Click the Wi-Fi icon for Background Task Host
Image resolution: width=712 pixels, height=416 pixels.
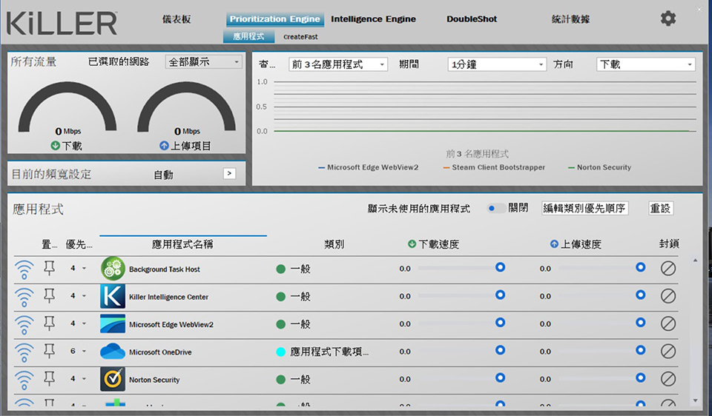point(24,269)
